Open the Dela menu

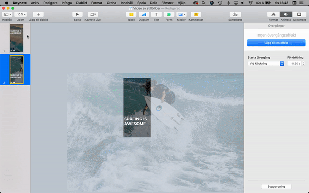pyautogui.click(x=153, y=3)
